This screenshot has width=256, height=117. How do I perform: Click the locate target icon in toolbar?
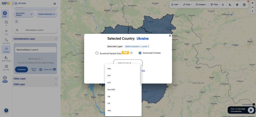click(244, 4)
